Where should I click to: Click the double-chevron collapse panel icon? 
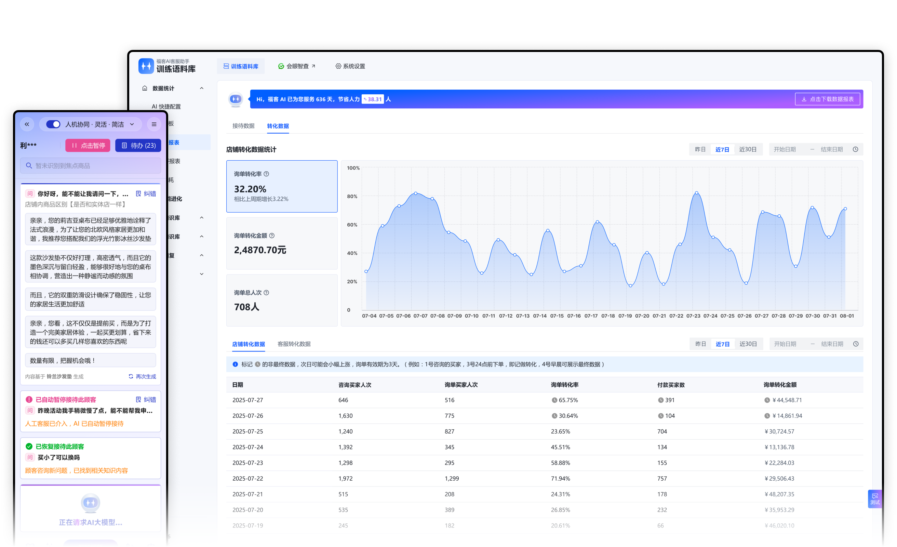[x=27, y=124]
